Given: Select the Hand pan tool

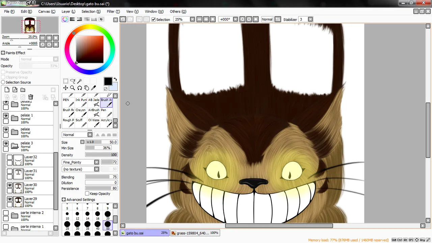Looking at the screenshot, I should [x=86, y=88].
